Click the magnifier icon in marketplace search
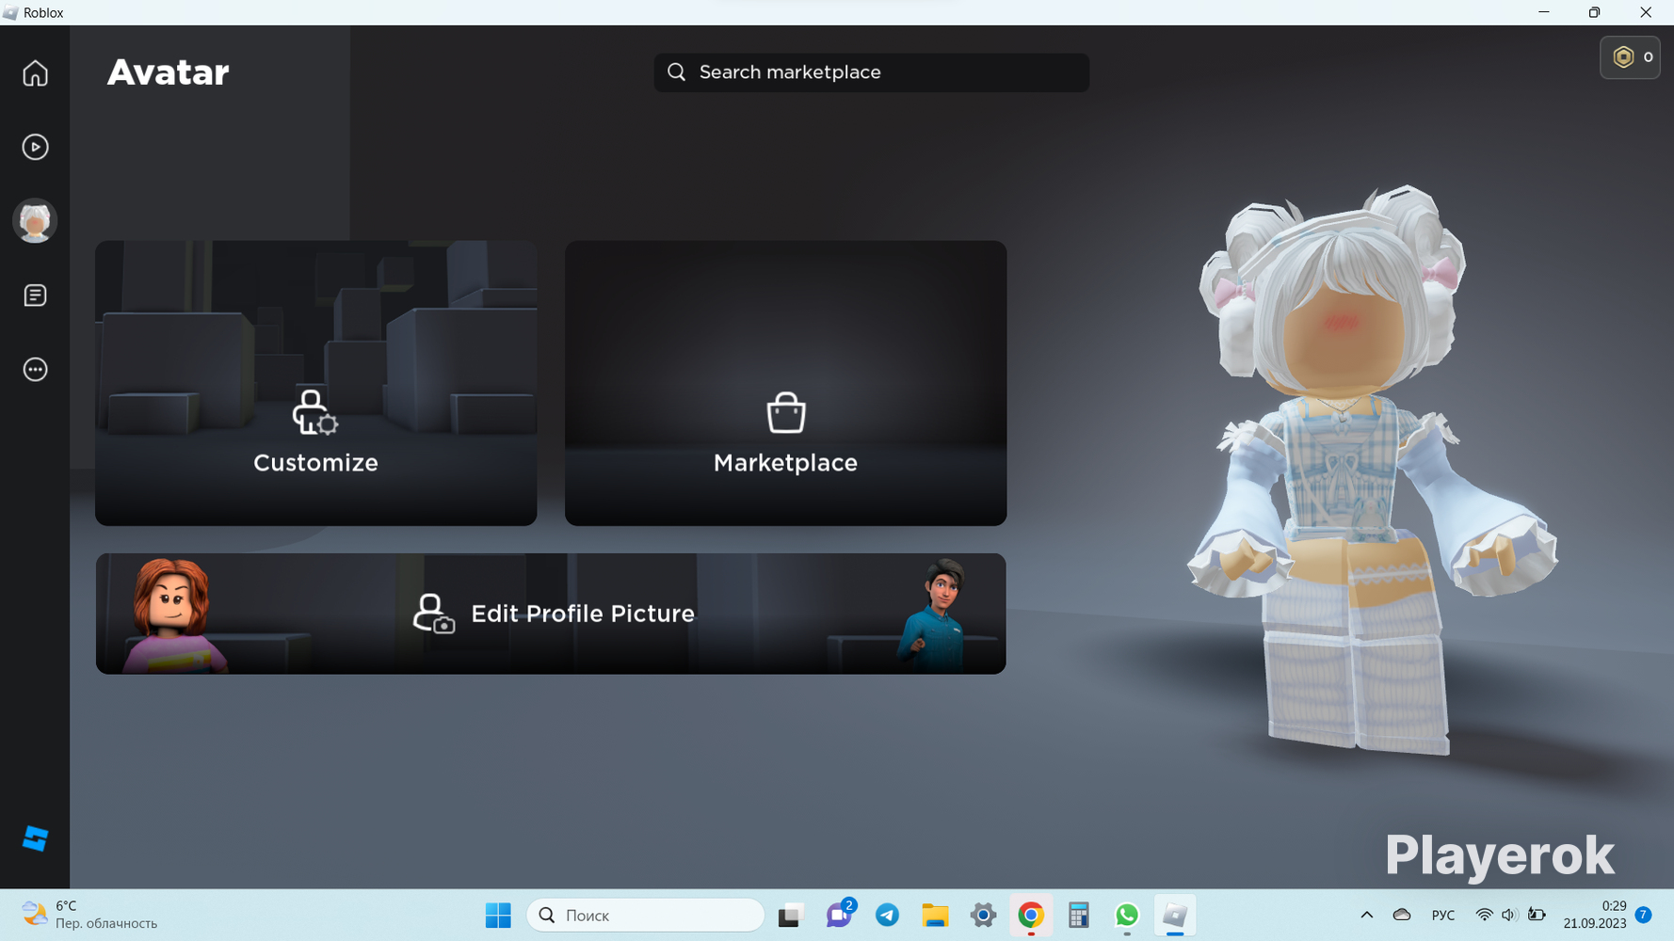This screenshot has width=1674, height=941. (x=676, y=72)
